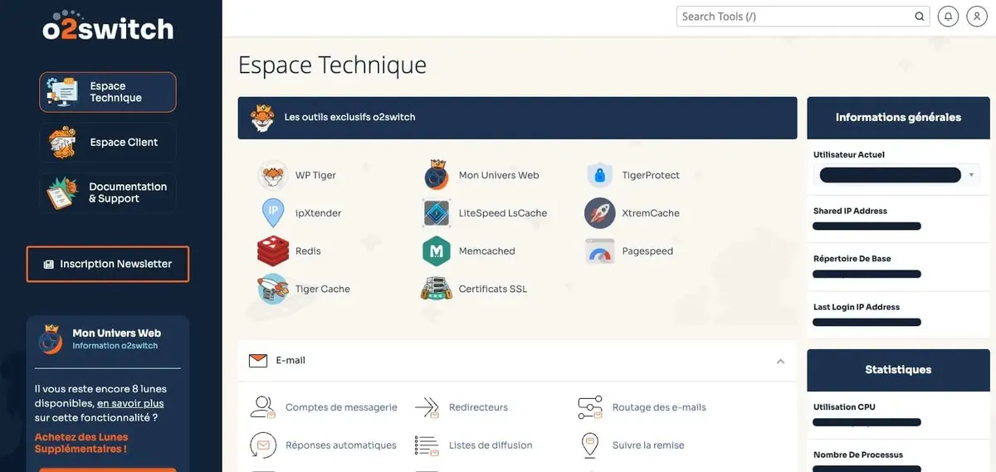Open the WP Tiger tool icon

[x=272, y=175]
